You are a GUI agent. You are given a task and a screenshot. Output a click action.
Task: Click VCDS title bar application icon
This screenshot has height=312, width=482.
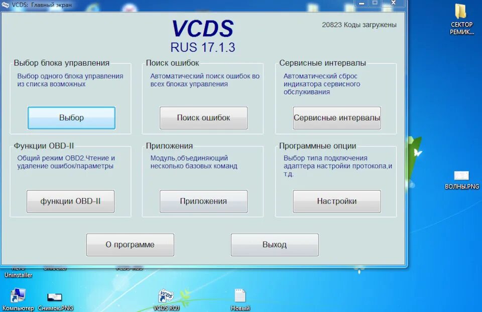(6, 5)
